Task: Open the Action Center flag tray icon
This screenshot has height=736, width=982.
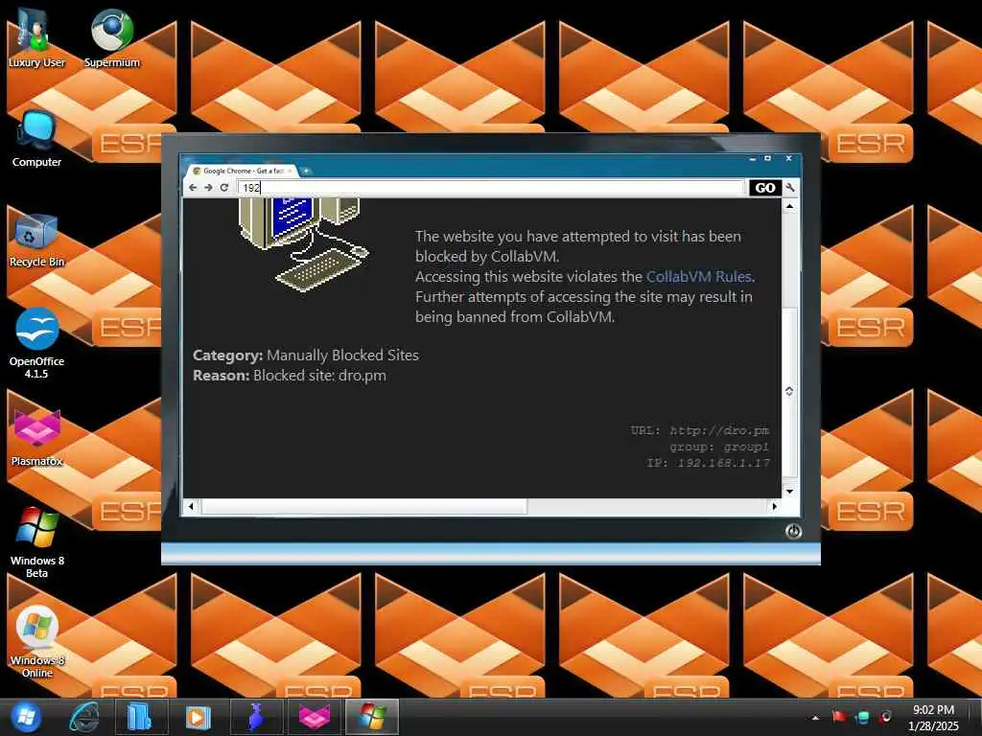Action: coord(839,717)
